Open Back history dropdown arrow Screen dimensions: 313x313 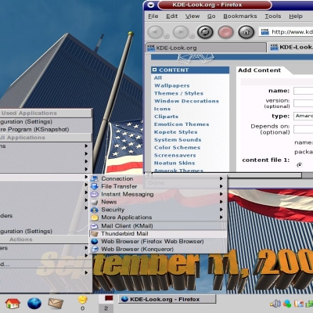point(167,37)
